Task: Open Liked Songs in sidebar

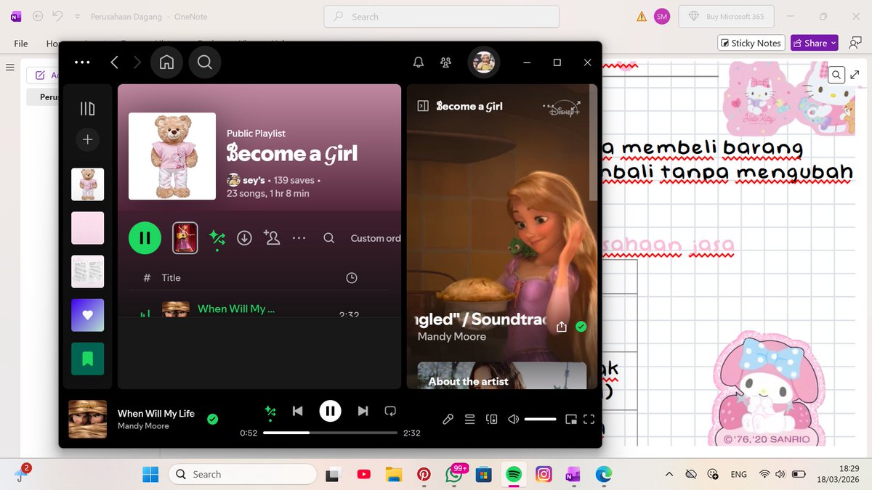Action: (87, 315)
